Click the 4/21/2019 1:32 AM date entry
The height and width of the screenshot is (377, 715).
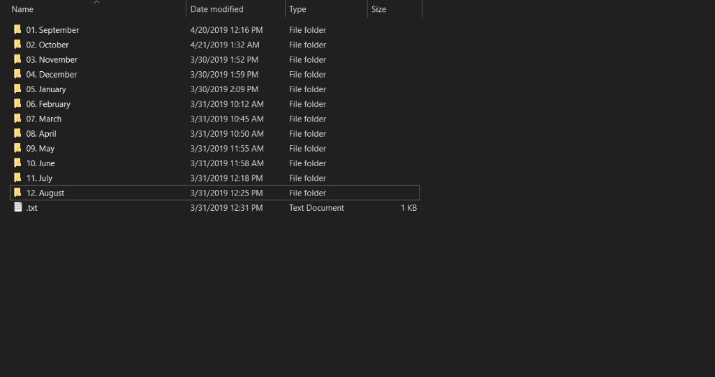tap(225, 45)
